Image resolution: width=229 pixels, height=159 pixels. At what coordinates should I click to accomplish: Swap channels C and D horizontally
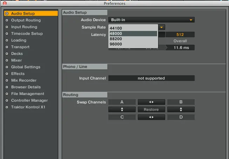[151, 117]
